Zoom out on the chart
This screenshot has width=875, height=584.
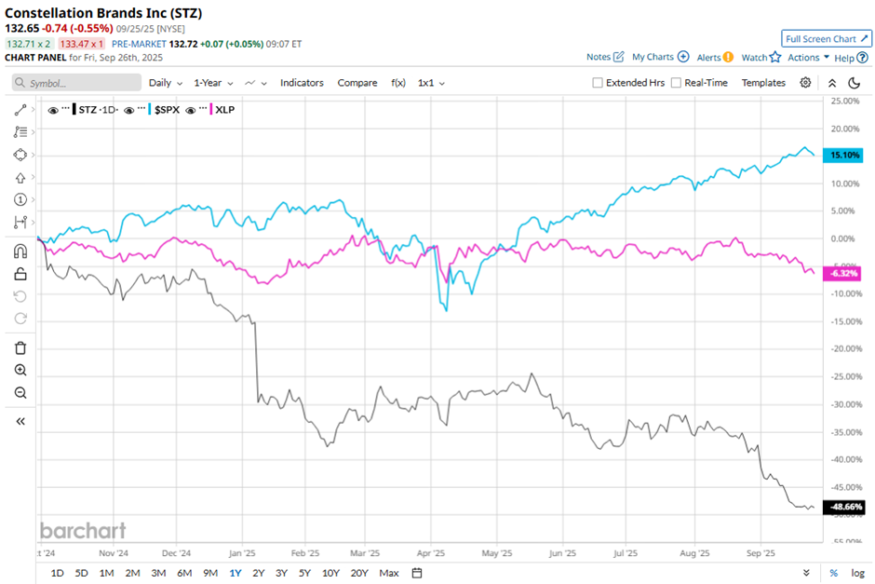point(20,392)
